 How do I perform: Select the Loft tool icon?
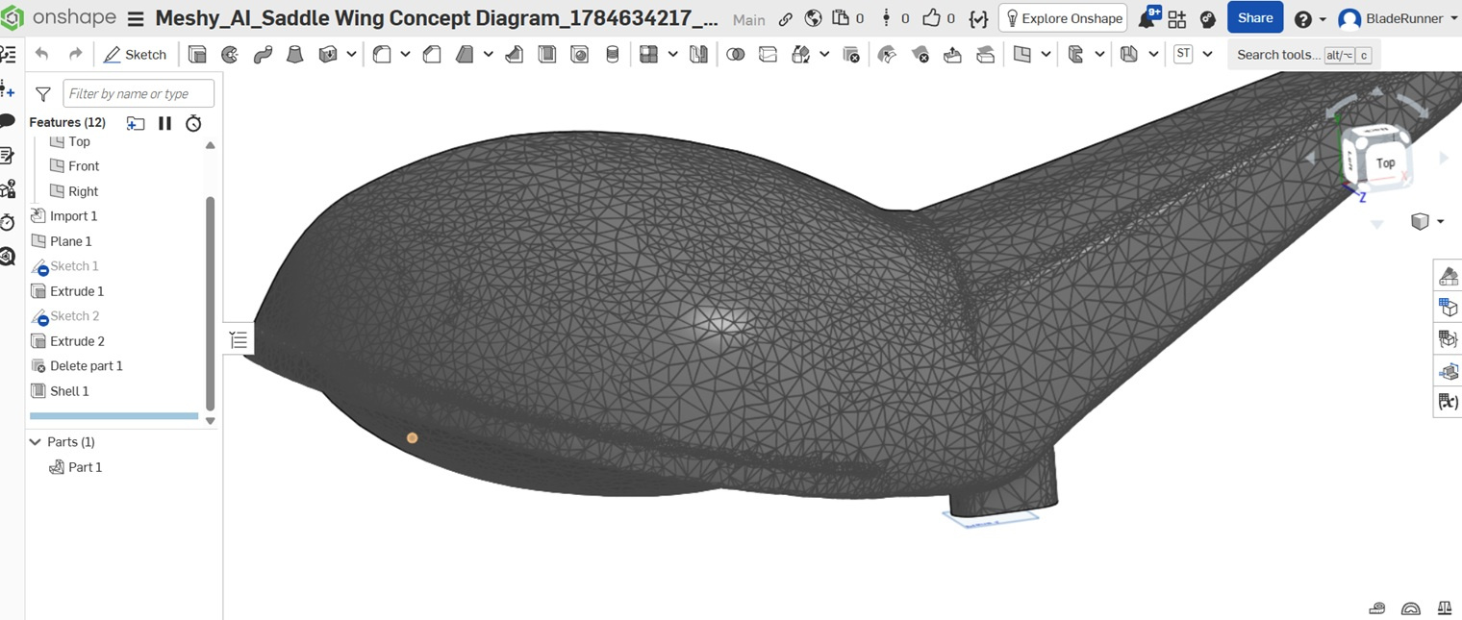point(295,55)
